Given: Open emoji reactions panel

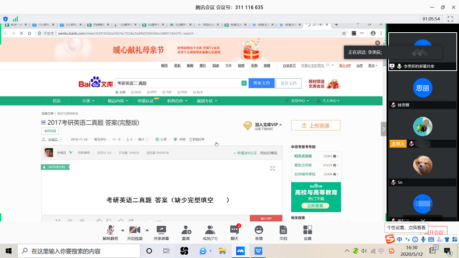Looking at the screenshot, I should (259, 233).
